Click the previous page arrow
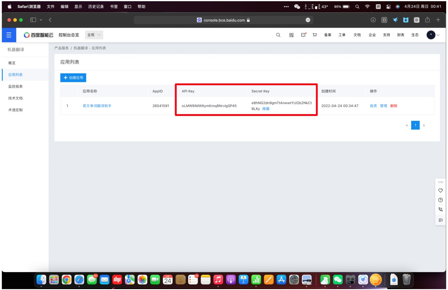 (407, 125)
